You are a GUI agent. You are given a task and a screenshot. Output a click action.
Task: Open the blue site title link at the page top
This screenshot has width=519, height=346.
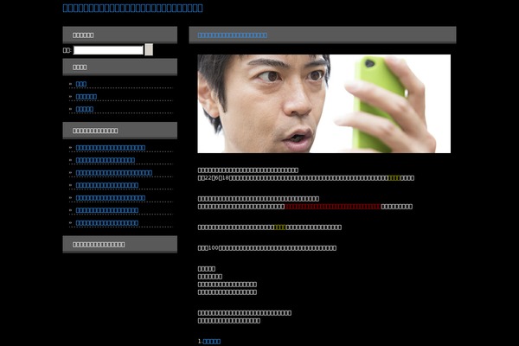132,8
